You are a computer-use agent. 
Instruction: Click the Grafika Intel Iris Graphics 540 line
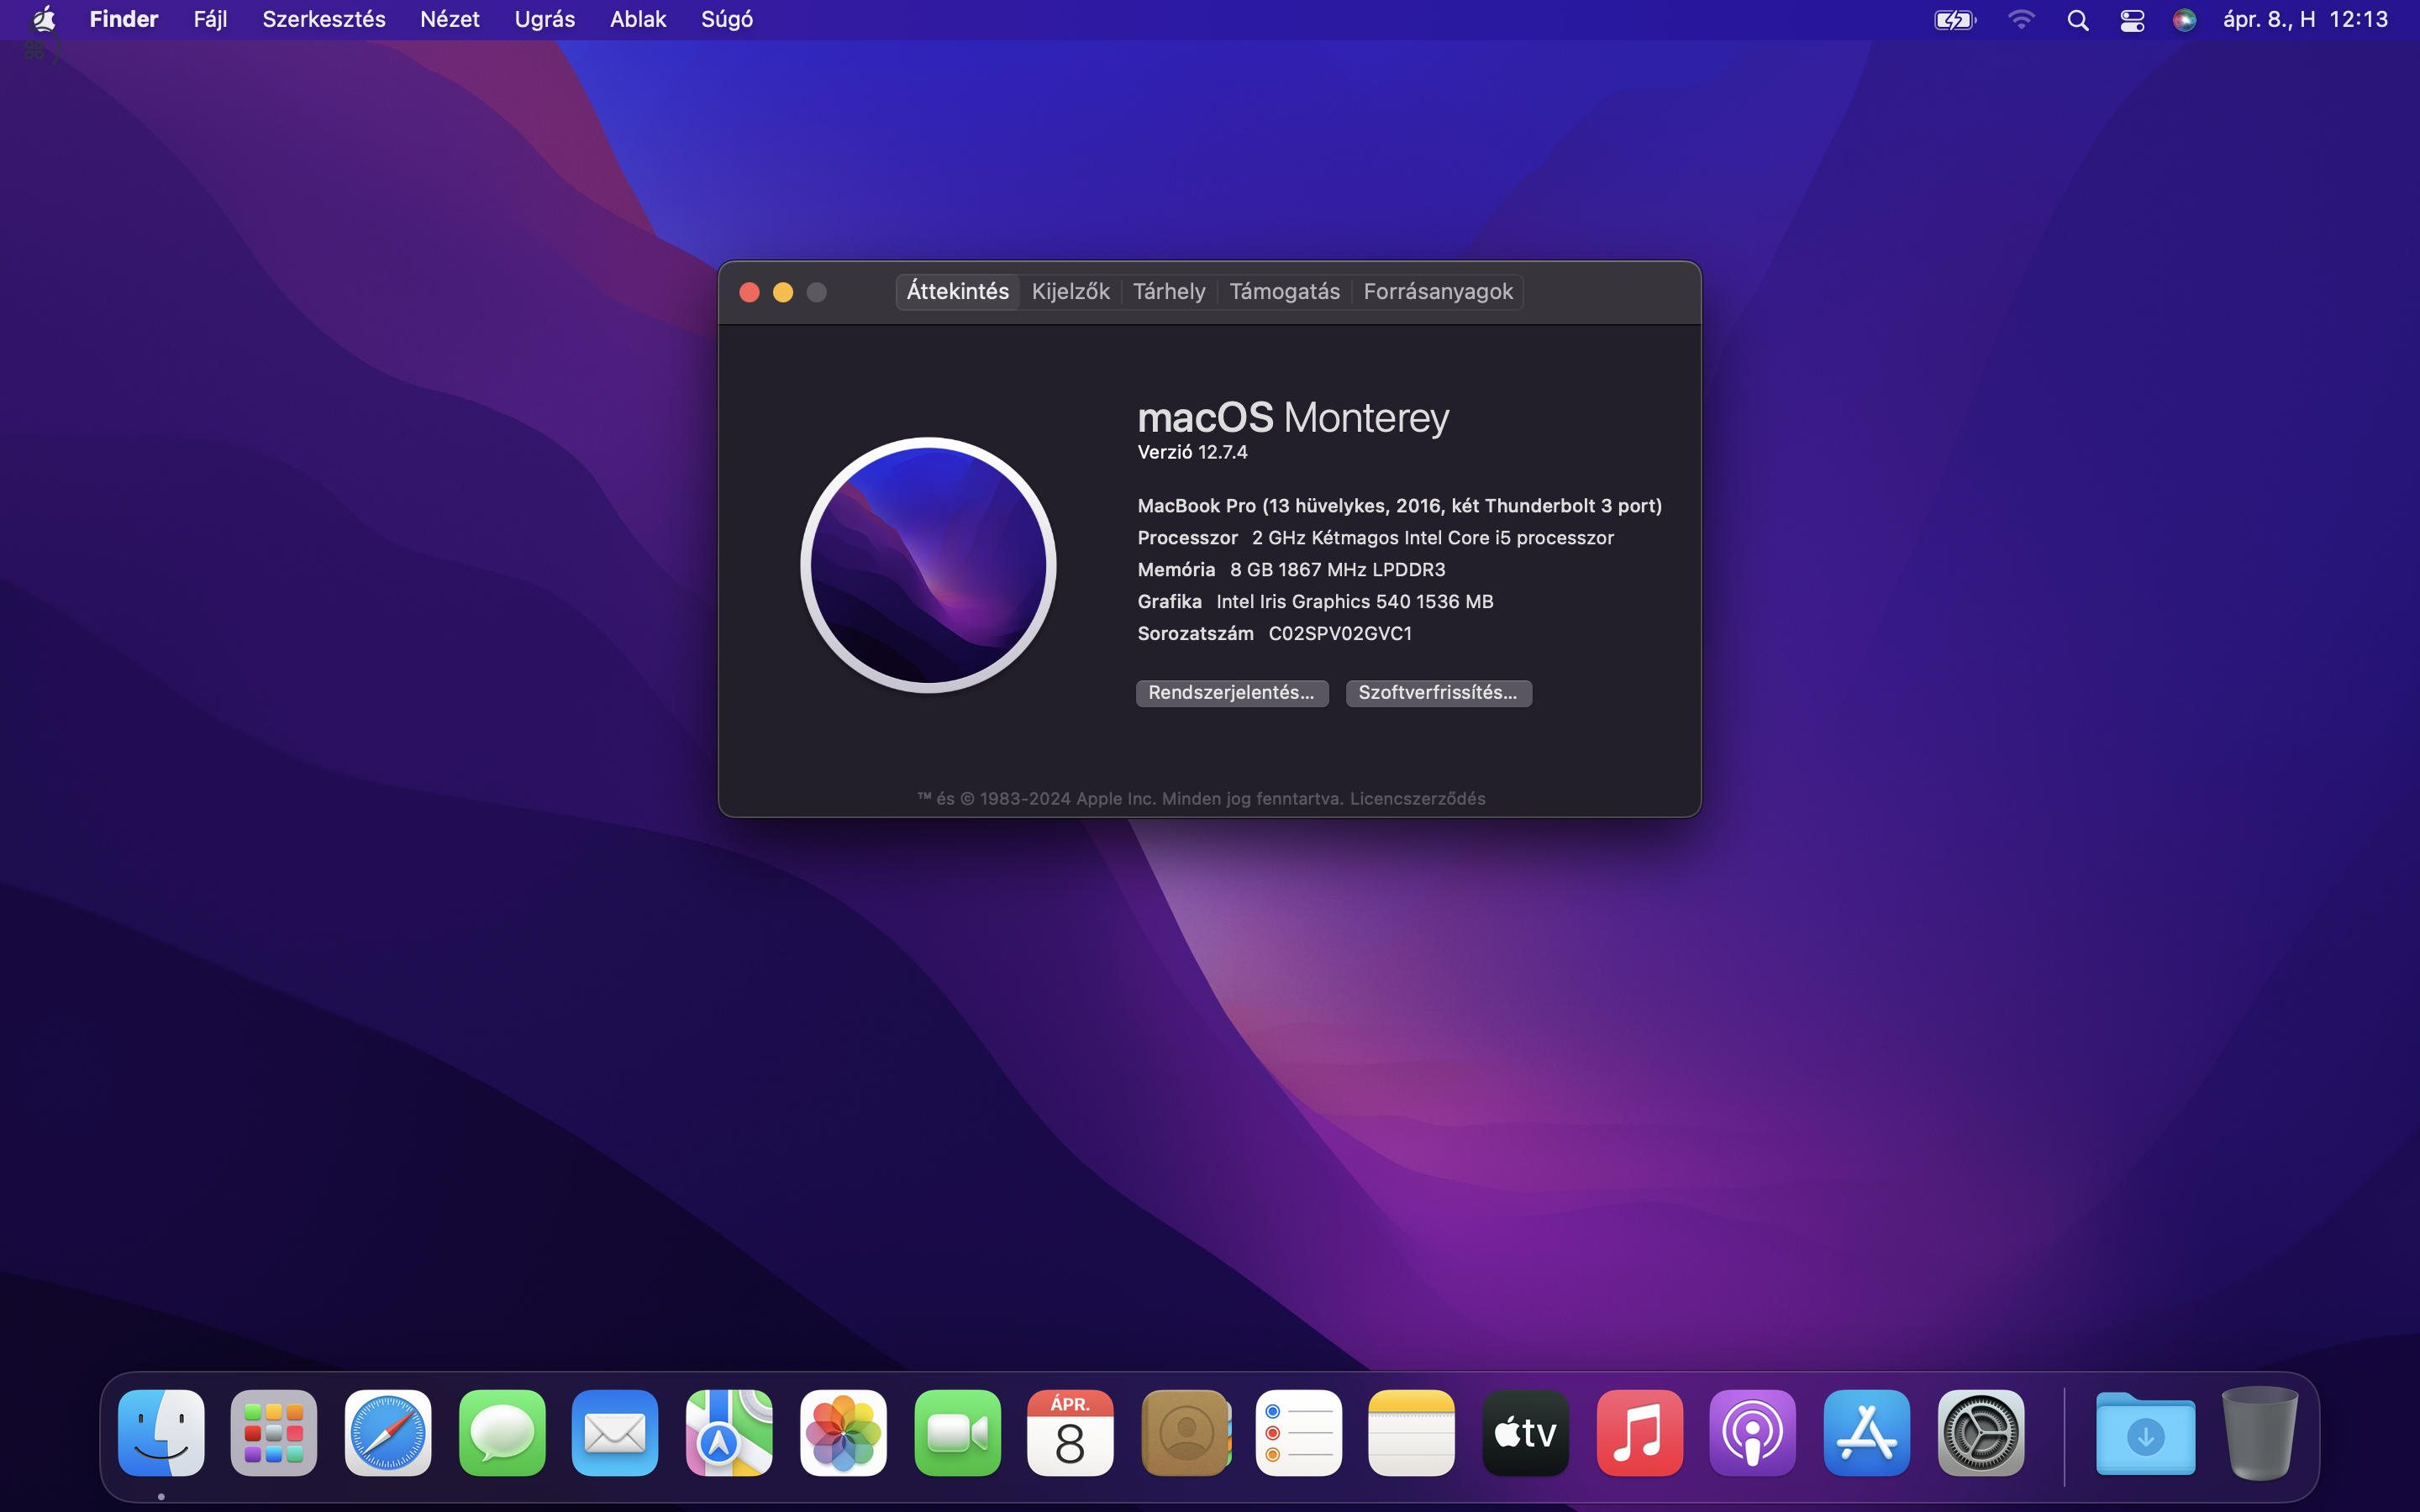point(1315,601)
